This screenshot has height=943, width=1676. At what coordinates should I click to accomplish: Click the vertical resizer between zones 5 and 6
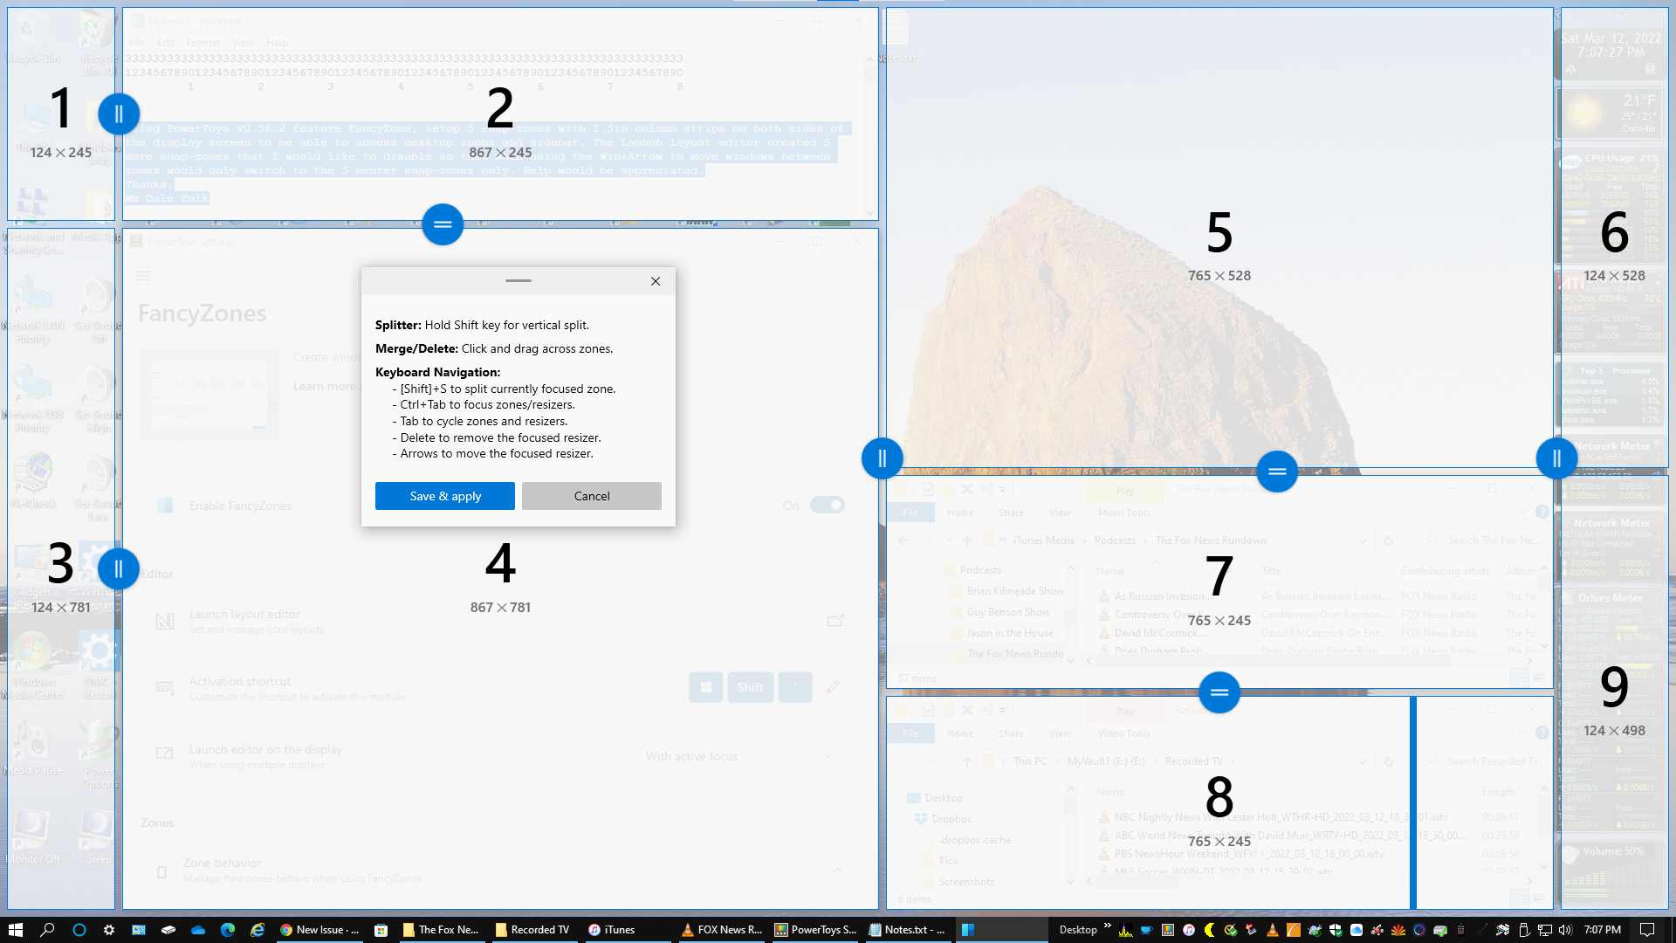[1556, 458]
